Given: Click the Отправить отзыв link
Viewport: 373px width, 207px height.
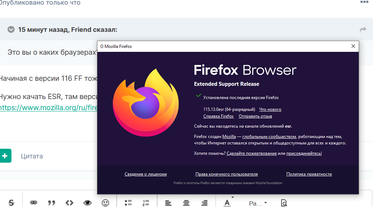Looking at the screenshot, I should [x=255, y=116].
